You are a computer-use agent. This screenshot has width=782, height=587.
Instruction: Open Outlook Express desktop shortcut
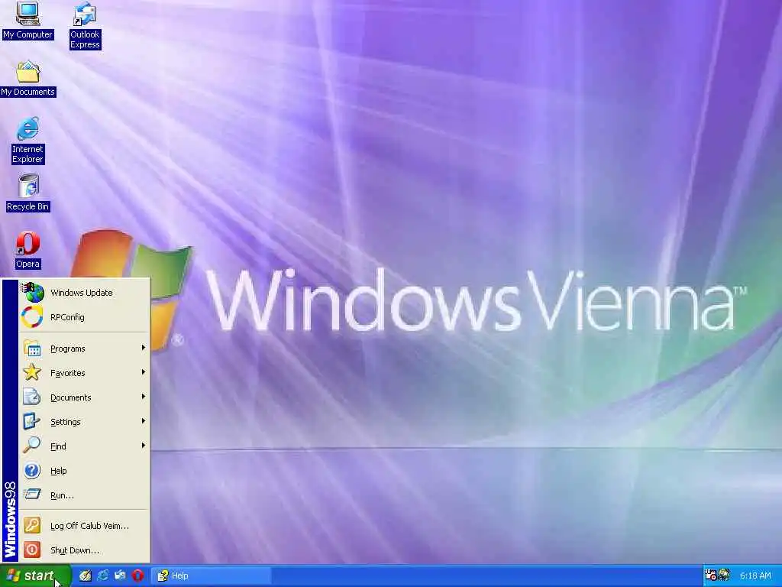[85, 25]
